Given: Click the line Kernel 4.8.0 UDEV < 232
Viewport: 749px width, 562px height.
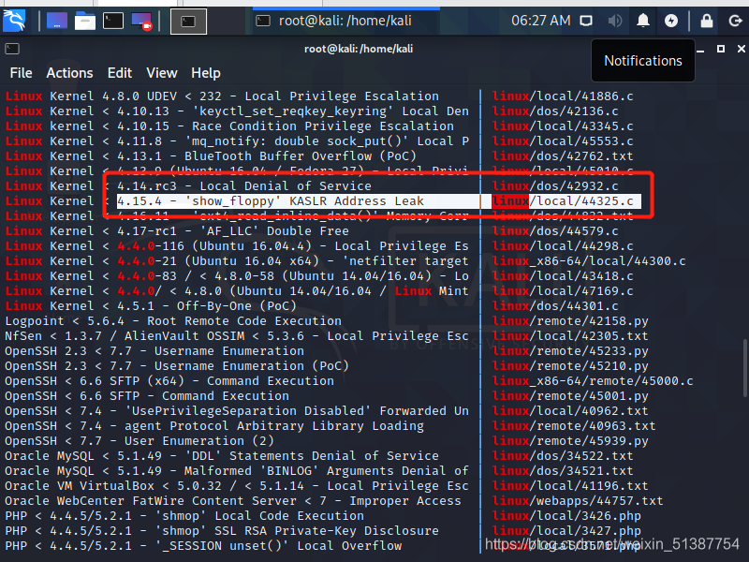Looking at the screenshot, I should [x=222, y=96].
